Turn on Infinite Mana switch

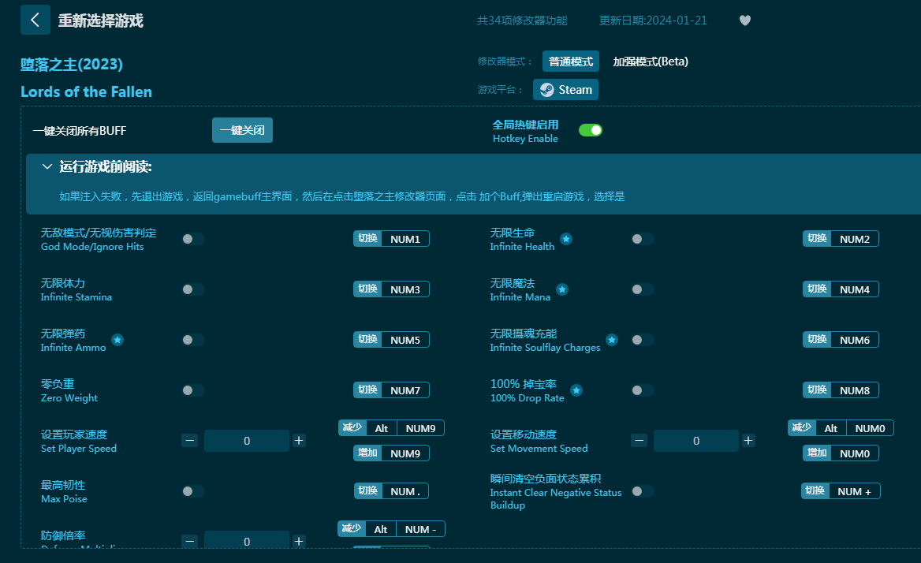point(643,289)
